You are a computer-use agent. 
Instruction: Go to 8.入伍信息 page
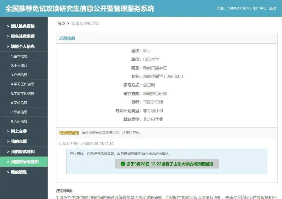coord(19,121)
